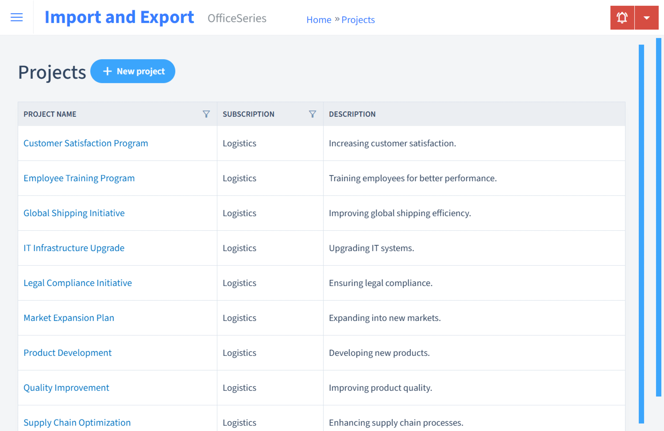Open the hamburger navigation menu

16,17
